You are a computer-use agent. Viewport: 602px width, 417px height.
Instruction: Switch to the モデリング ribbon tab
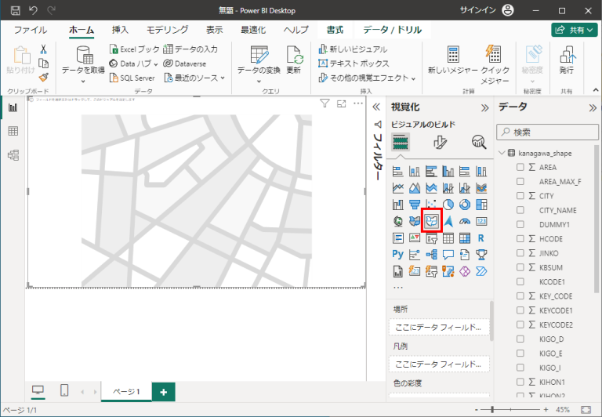point(168,30)
